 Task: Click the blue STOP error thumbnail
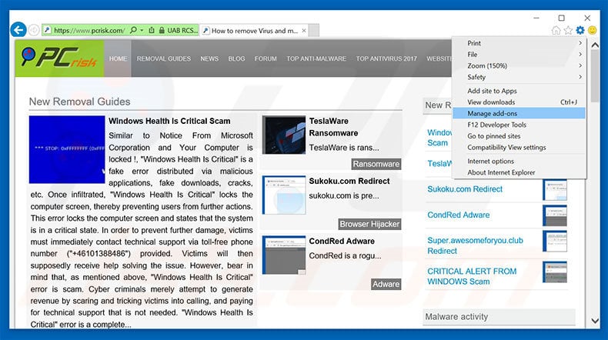(x=67, y=149)
